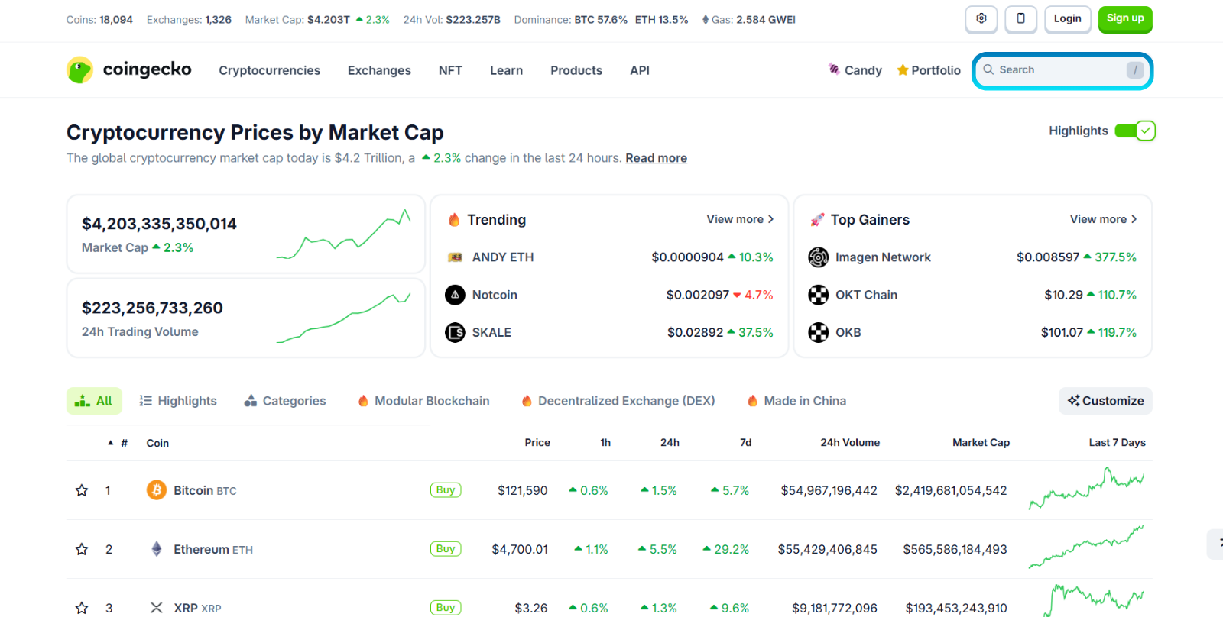Expand Trending via View more chevron
Viewport: 1223px width, 617px height.
tap(770, 219)
